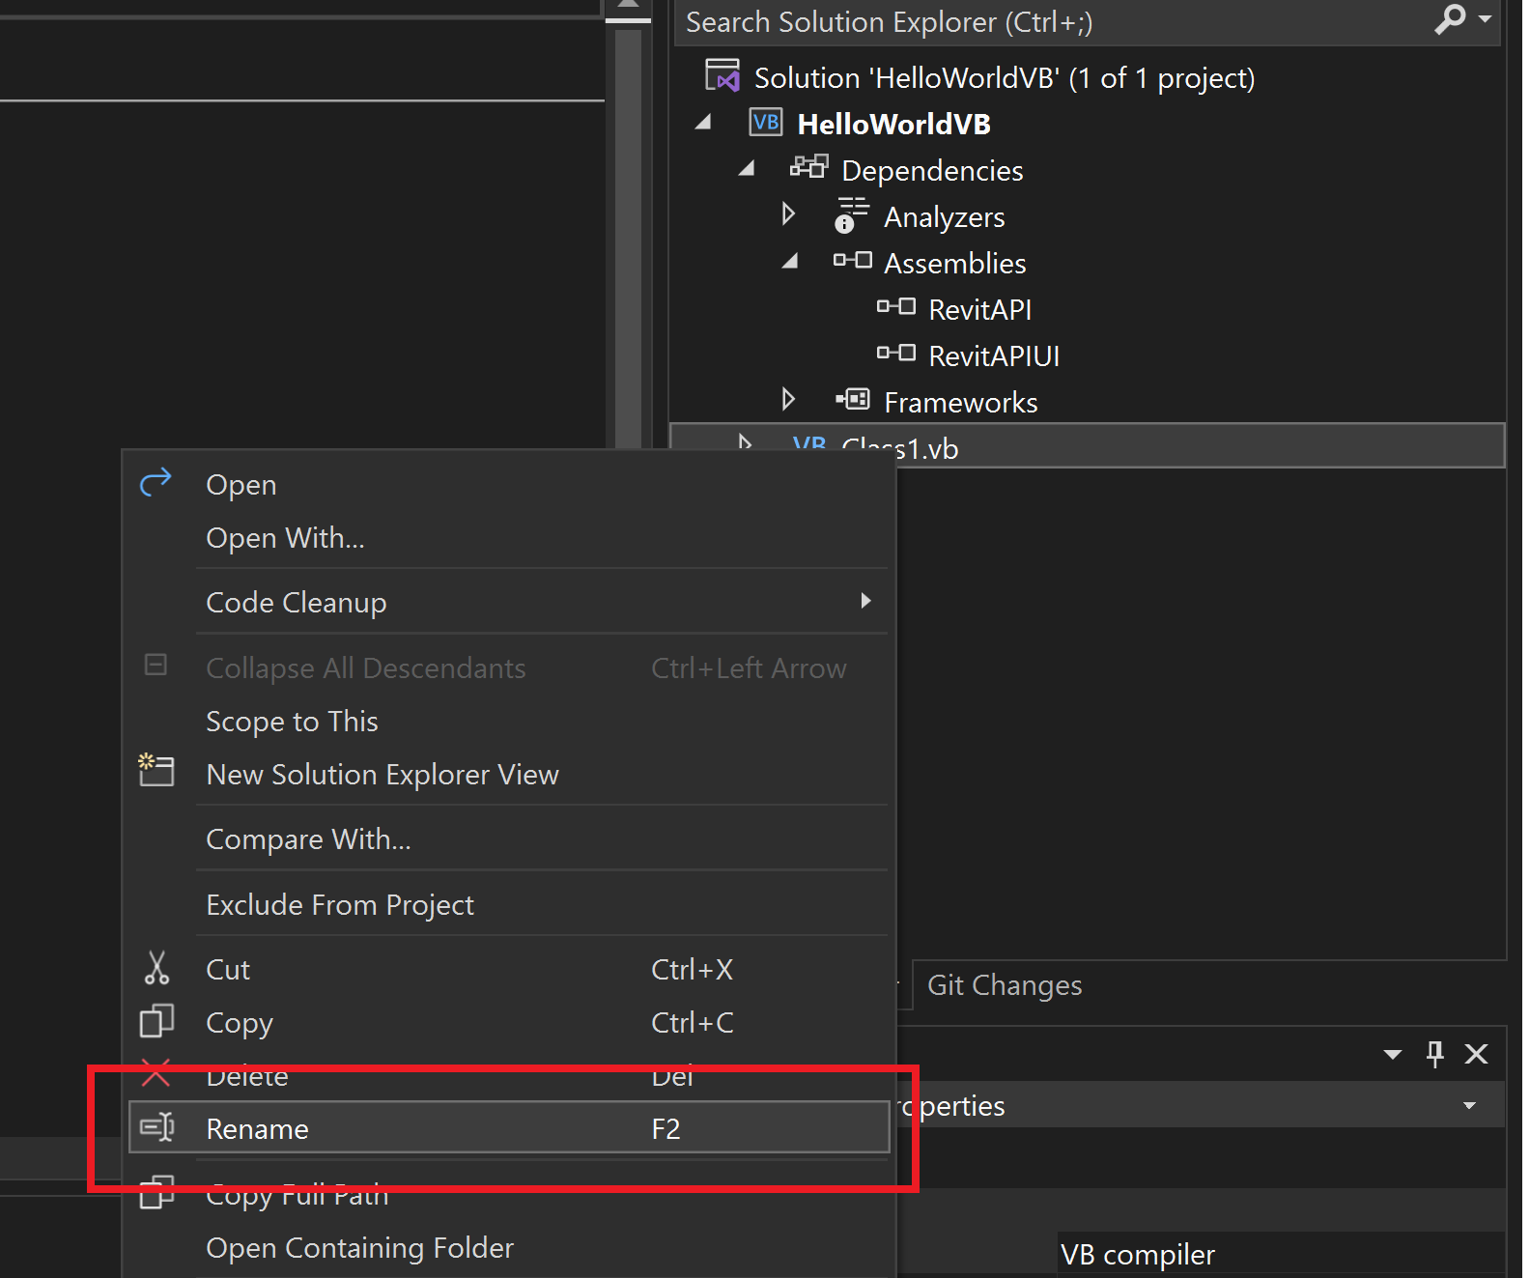The height and width of the screenshot is (1278, 1530).
Task: Select the Dependencies tree item
Action: pyautogui.click(x=932, y=170)
